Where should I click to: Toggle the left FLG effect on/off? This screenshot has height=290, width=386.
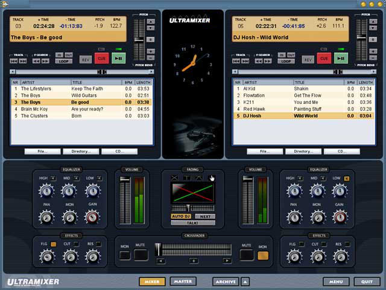tap(53, 244)
